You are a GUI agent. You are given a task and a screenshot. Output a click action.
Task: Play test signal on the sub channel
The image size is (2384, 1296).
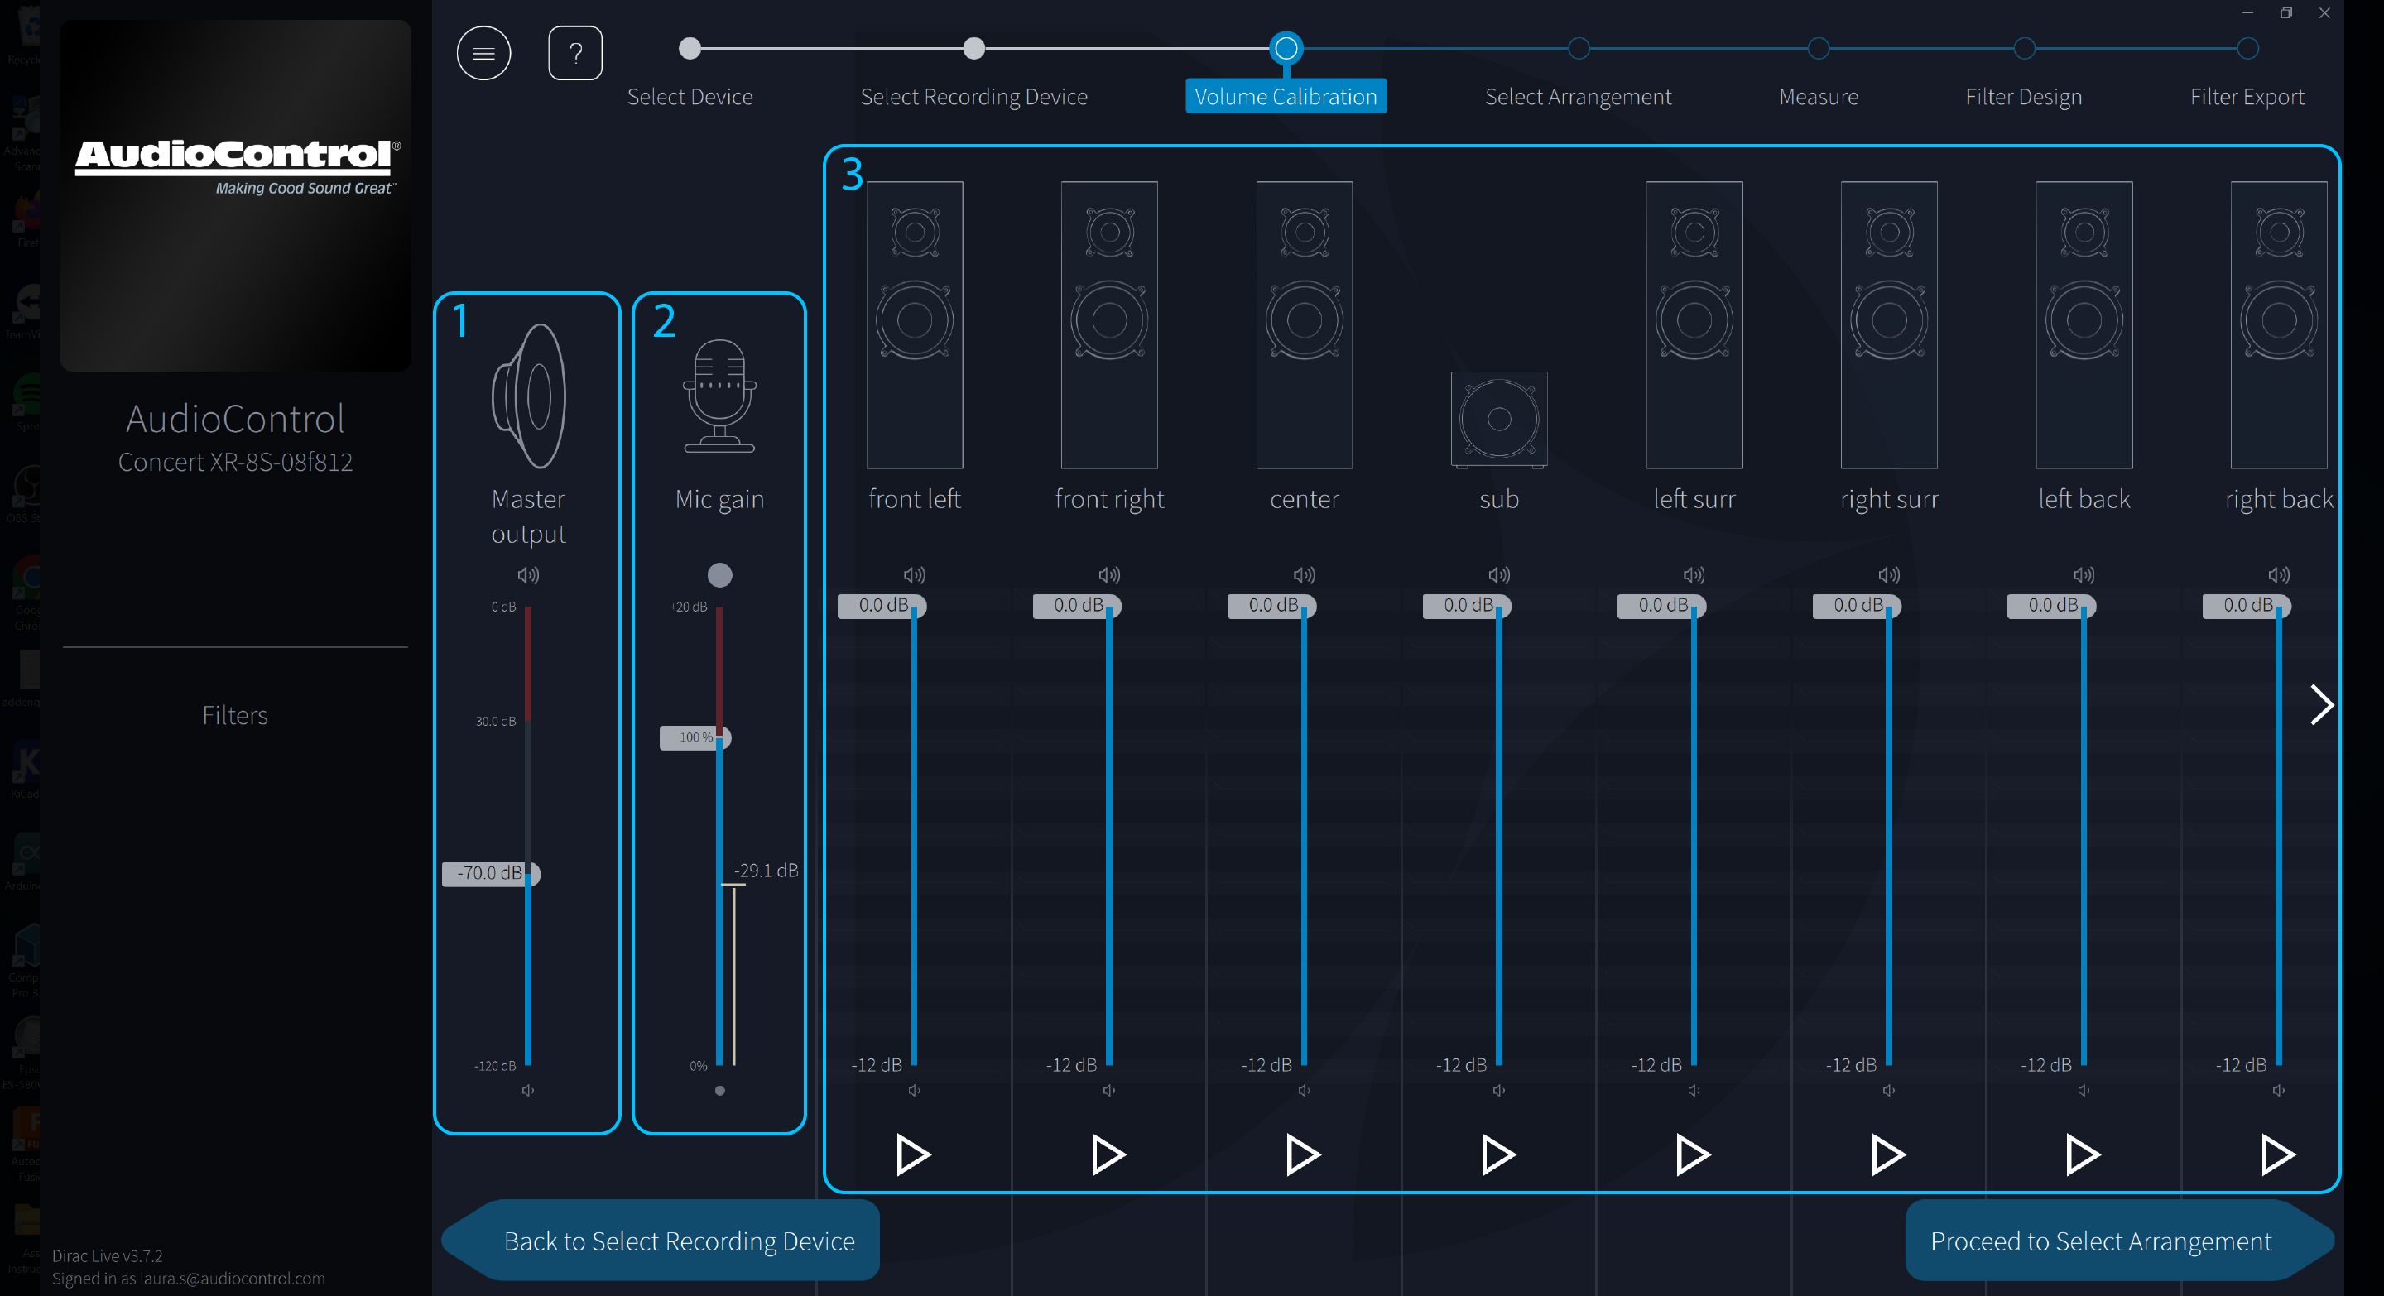pyautogui.click(x=1497, y=1154)
